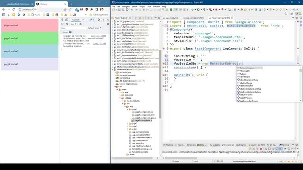The width and height of the screenshot is (303, 170).
Task: Open the top context dropdown in DevTools console
Action: [73, 24]
